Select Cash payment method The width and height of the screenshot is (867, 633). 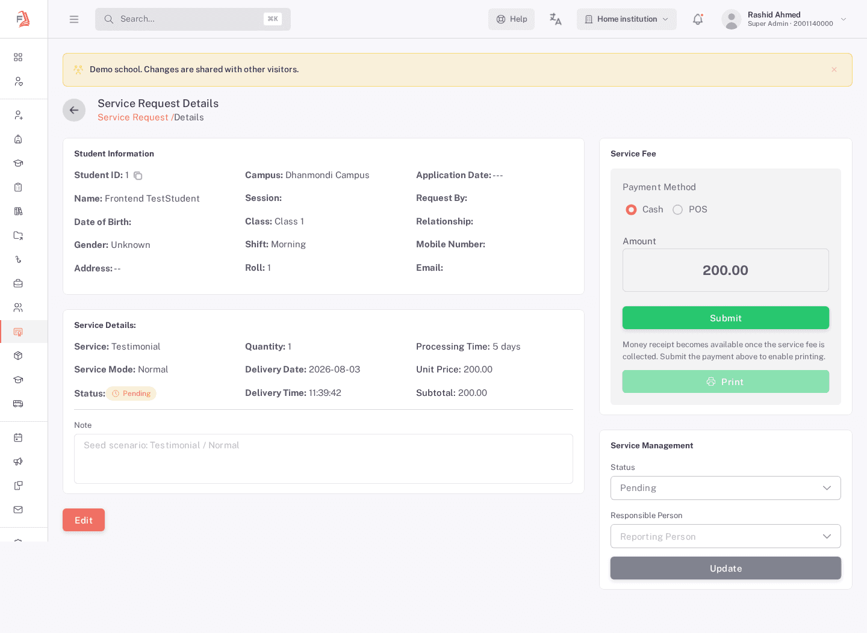[x=631, y=209]
